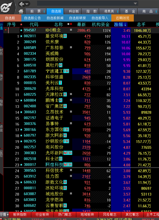Open the 近期浏览 tab
Viewport: 159px width, 220px height.
coord(122,18)
